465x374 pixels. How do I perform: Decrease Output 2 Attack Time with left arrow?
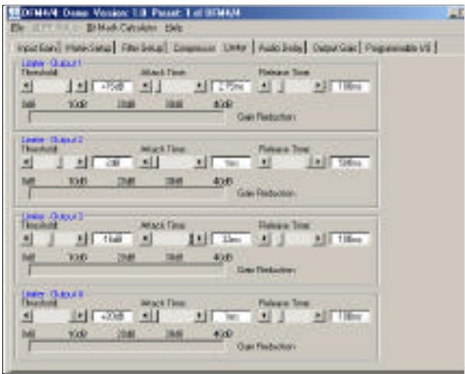click(145, 163)
